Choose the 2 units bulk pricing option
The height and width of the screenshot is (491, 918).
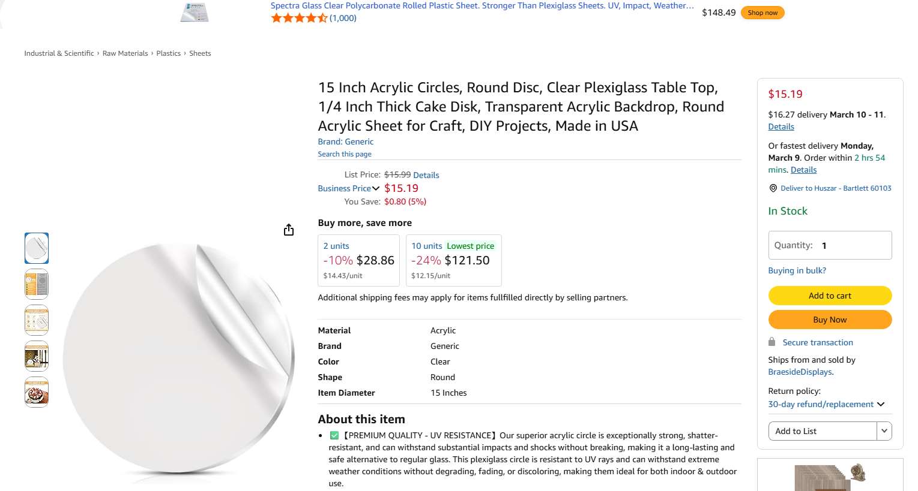click(358, 260)
